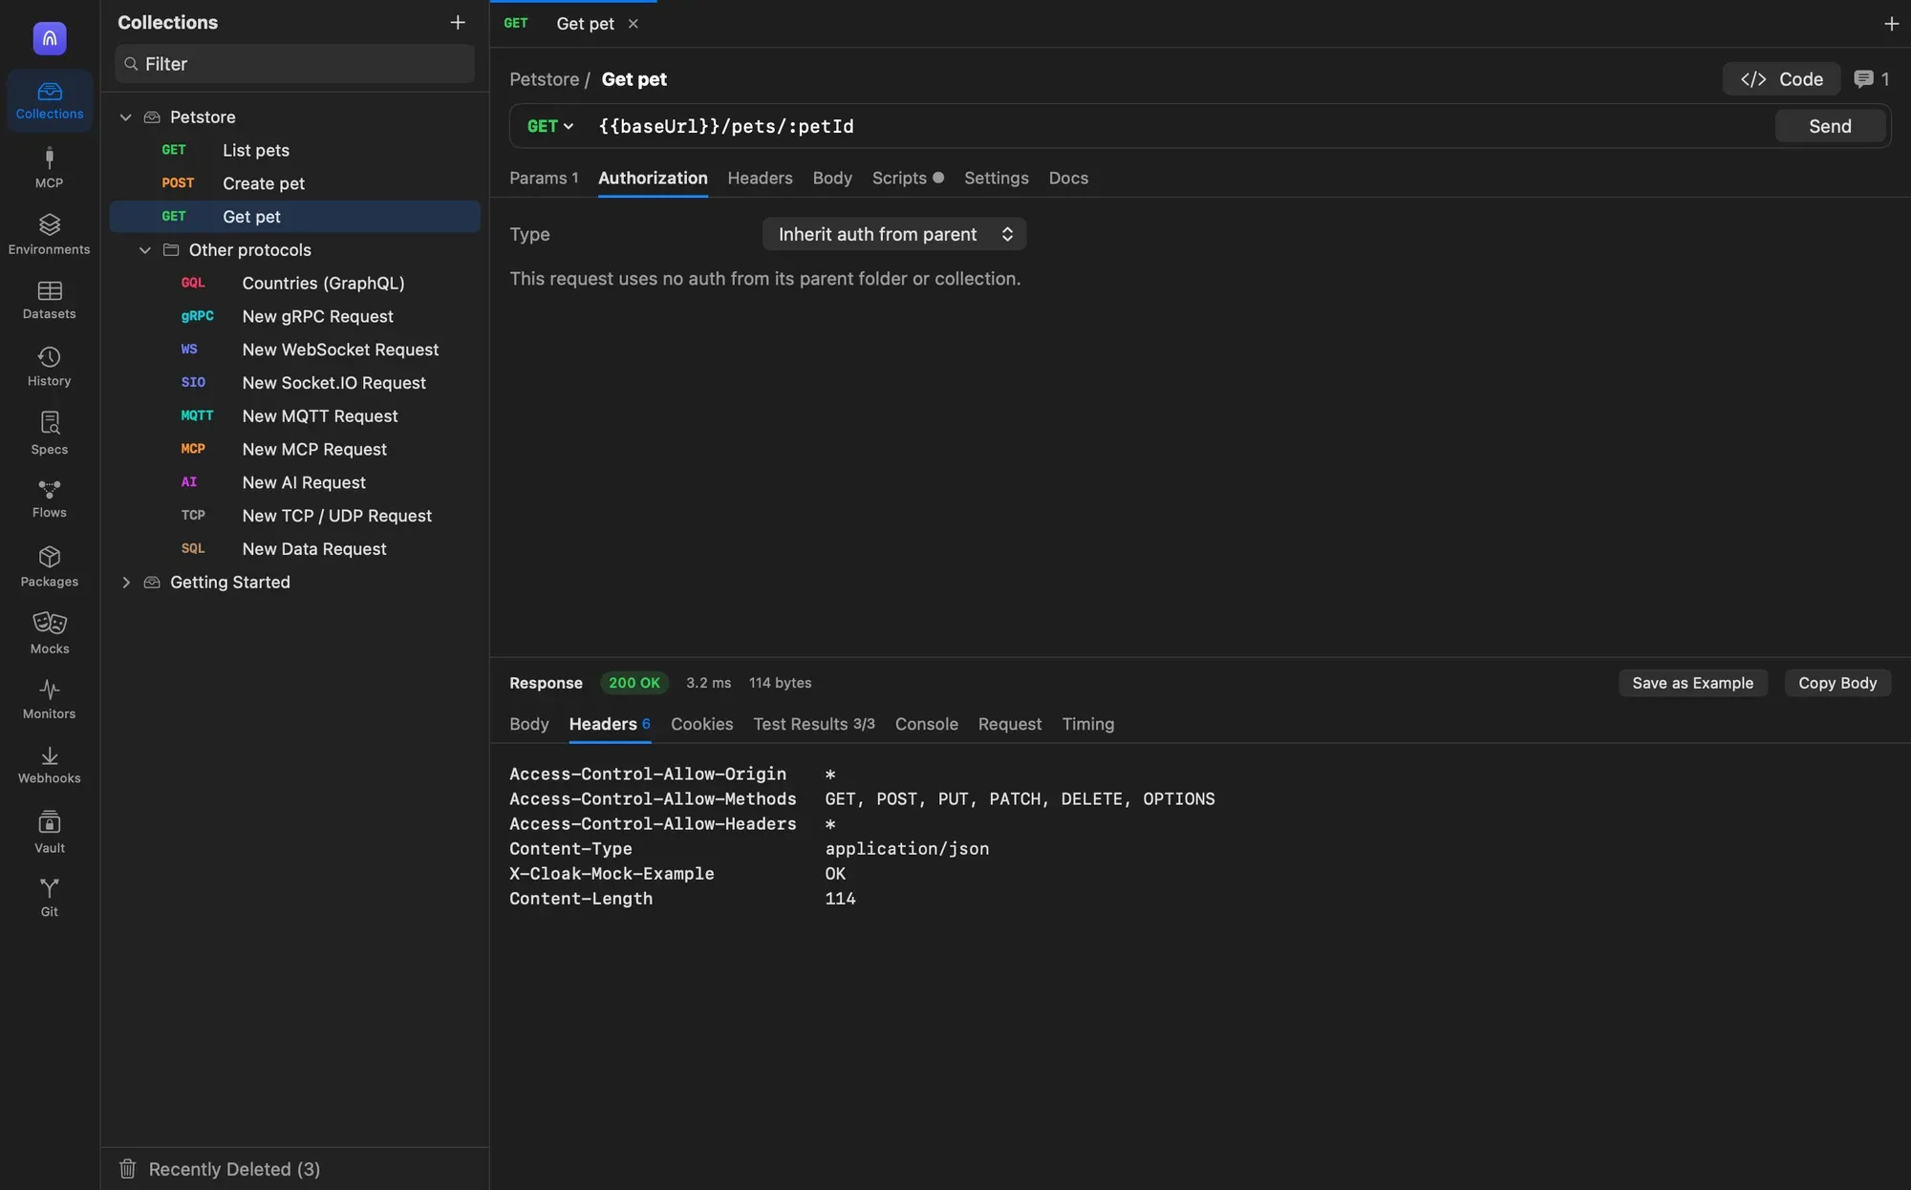This screenshot has width=1911, height=1190.
Task: Expand the Getting Started collection
Action: point(125,583)
